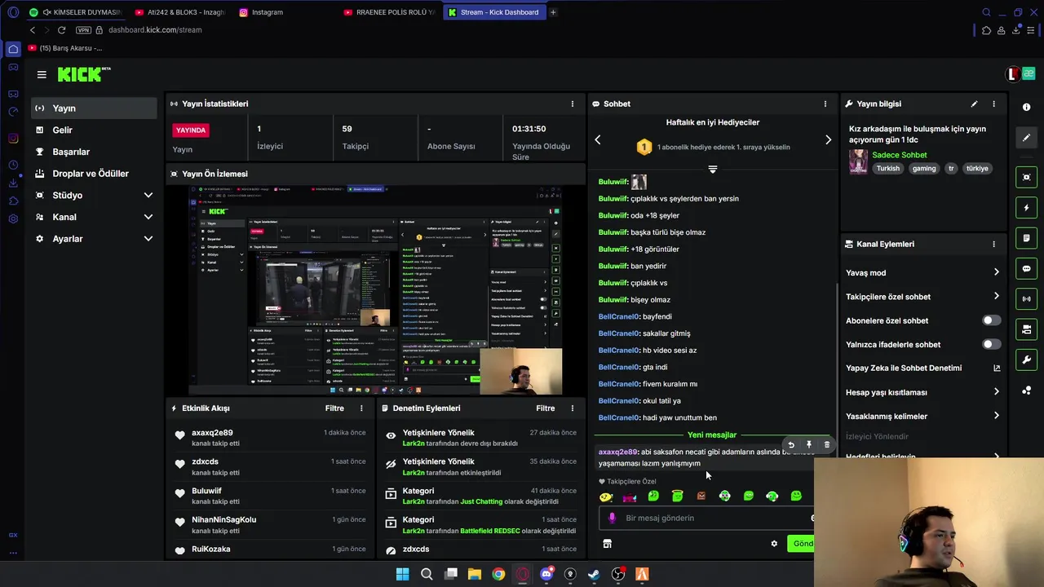The height and width of the screenshot is (587, 1044).
Task: Open Yayın bilgisi panel three-dot menu
Action: (993, 104)
